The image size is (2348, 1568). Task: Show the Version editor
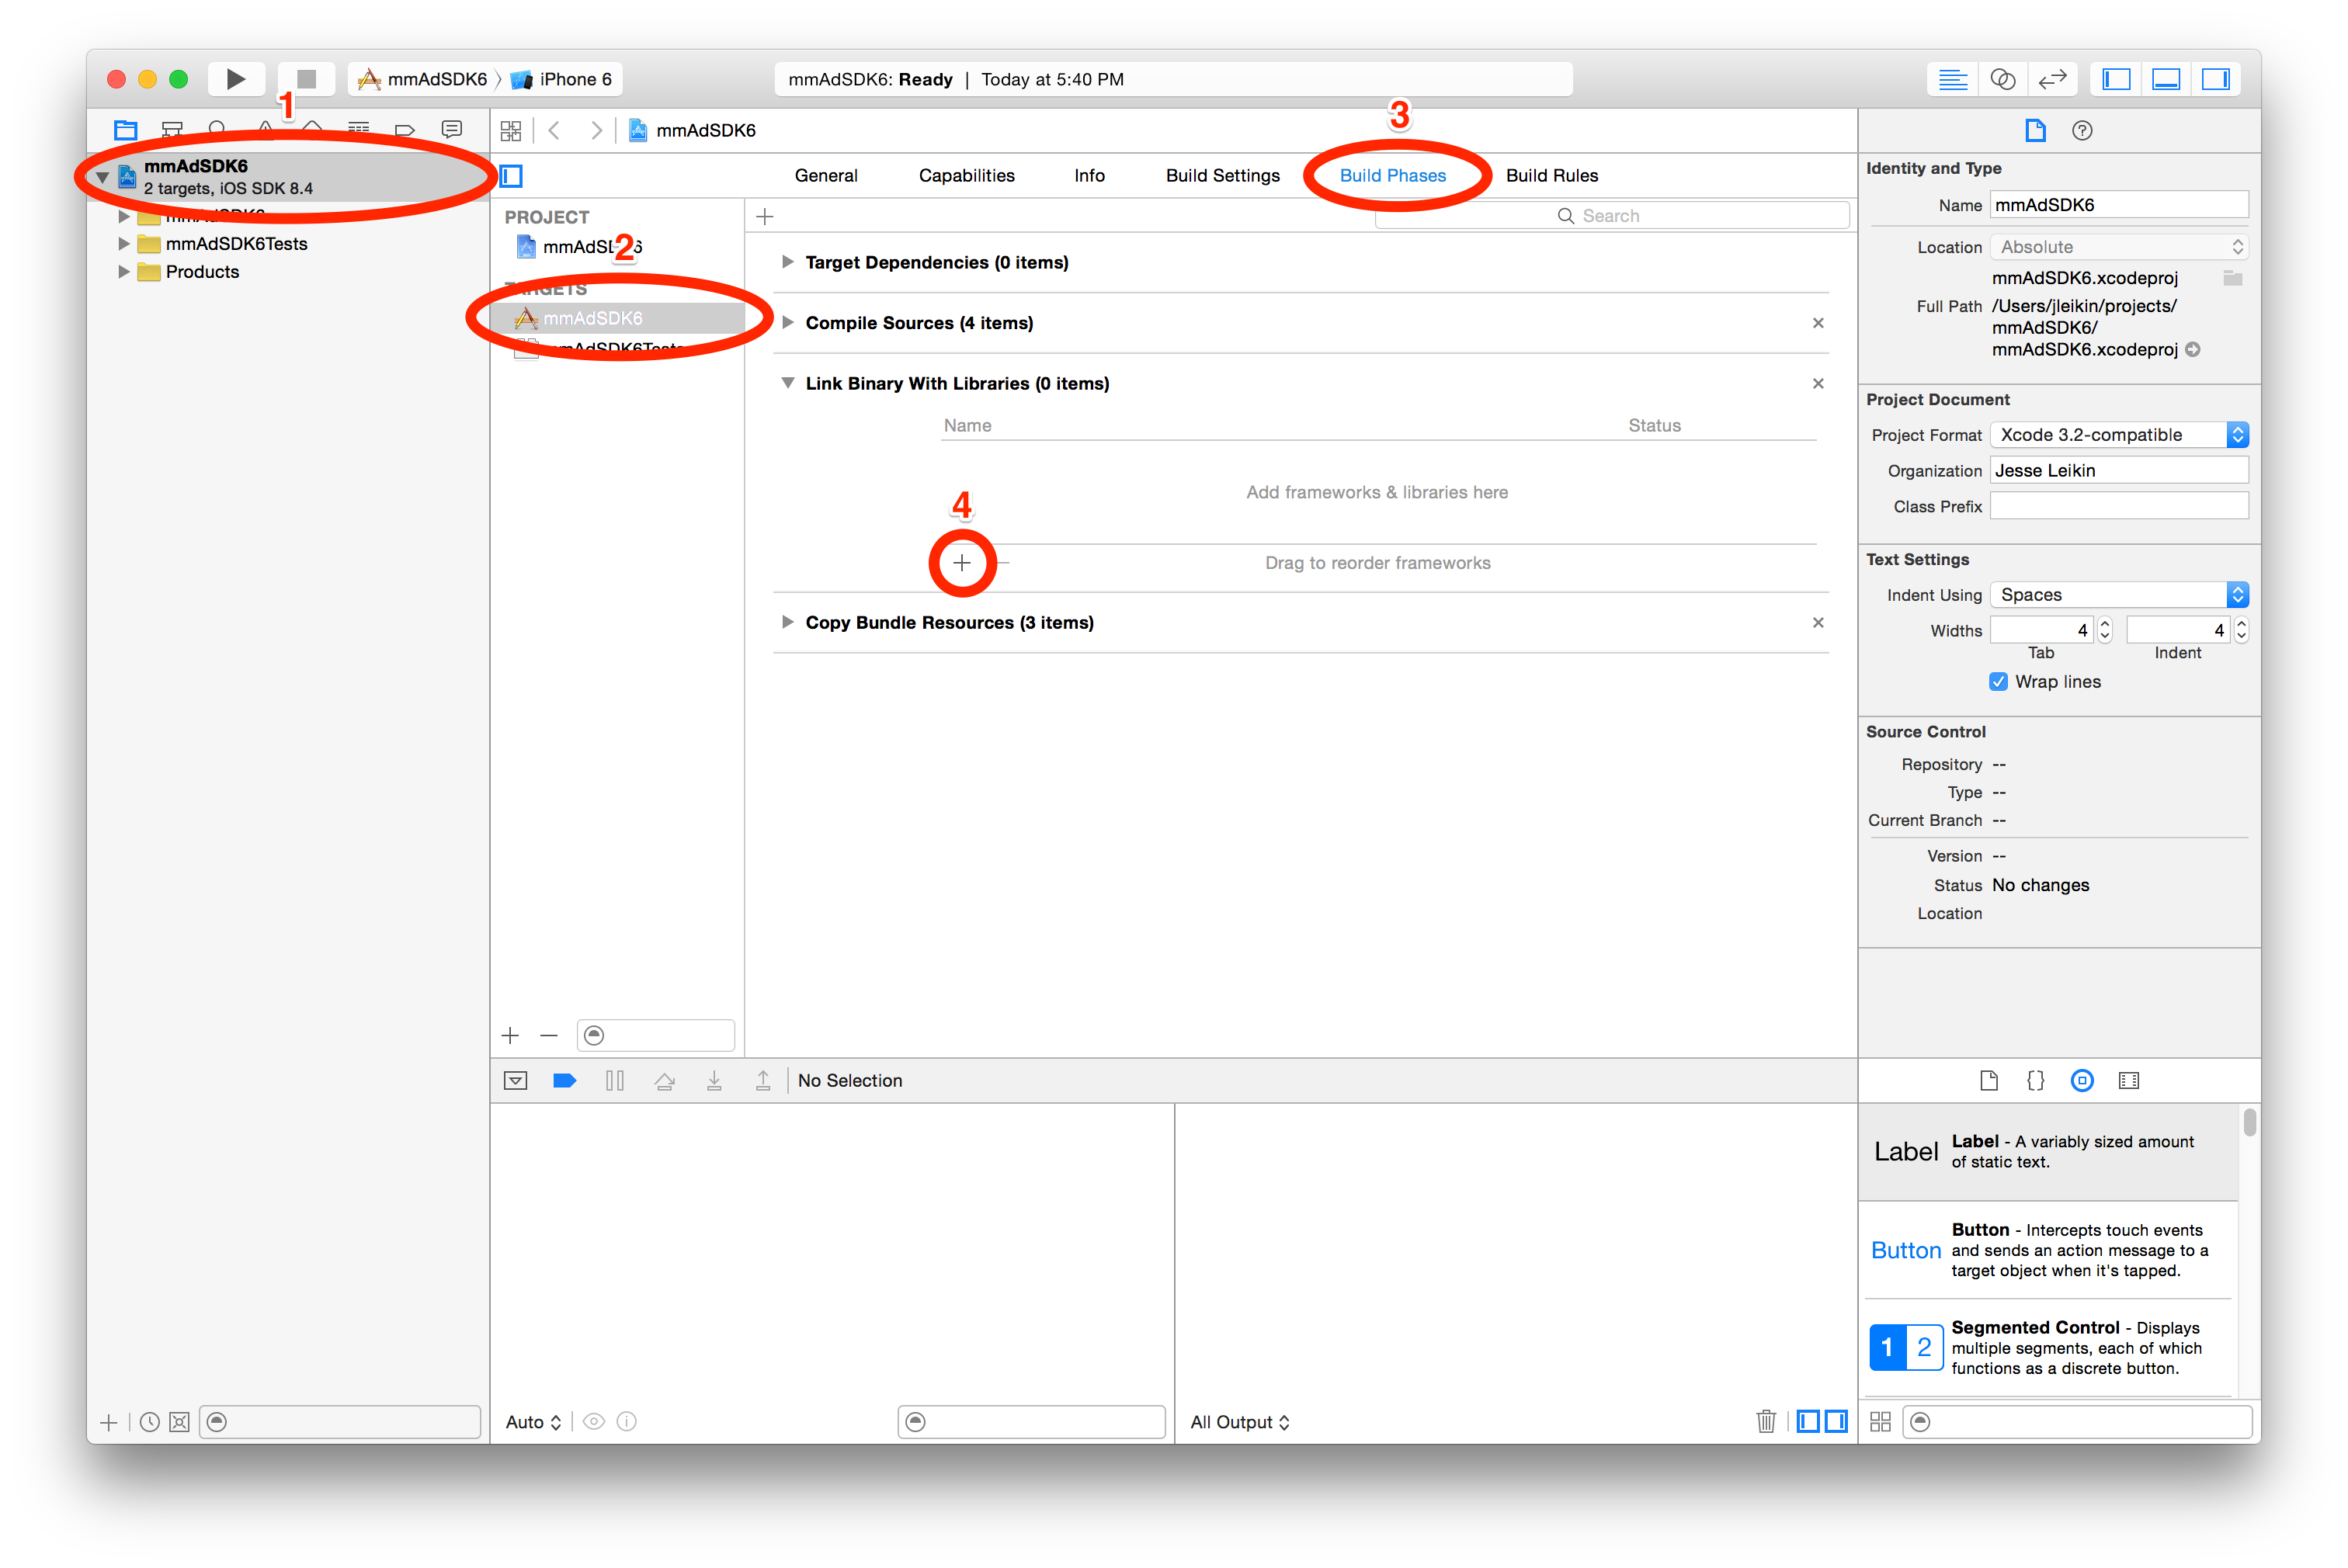coord(2052,79)
